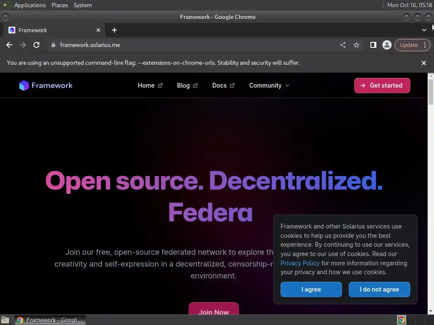The image size is (434, 325).
Task: Click the Framework cube logo
Action: tap(24, 85)
